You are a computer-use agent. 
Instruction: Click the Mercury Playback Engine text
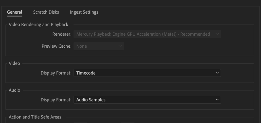143,34
